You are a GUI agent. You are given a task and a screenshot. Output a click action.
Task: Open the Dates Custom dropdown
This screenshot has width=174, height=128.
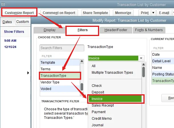click(23, 22)
